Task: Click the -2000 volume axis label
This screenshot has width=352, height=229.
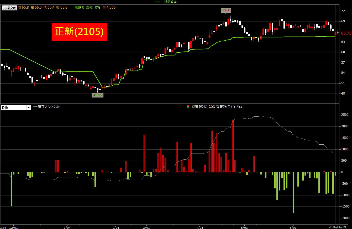Action: (345, 218)
